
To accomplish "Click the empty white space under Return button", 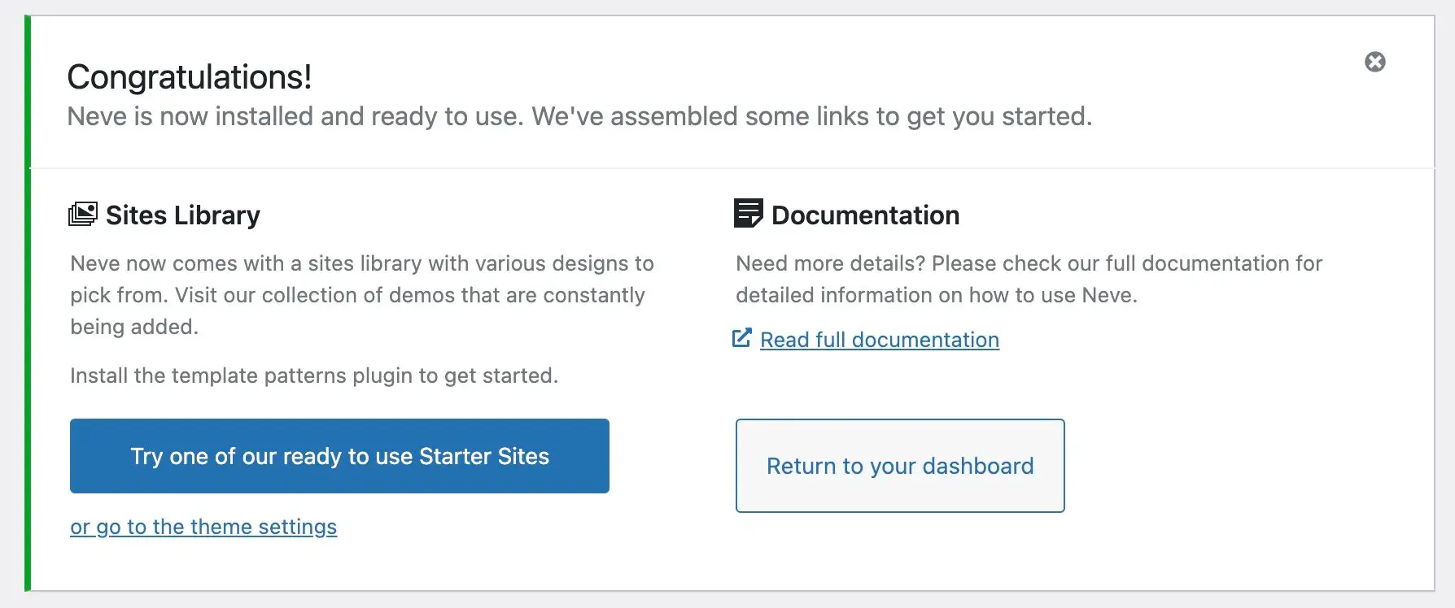I will tap(900, 553).
